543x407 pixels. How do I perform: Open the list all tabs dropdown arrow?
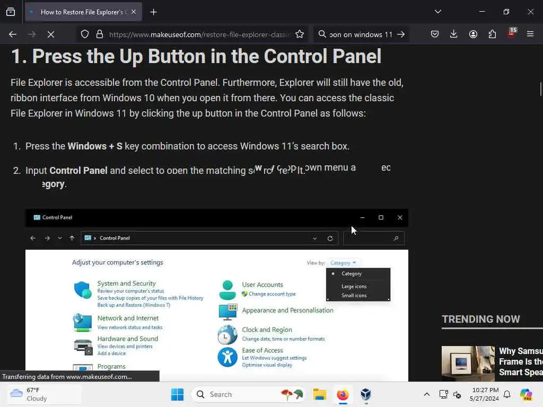pos(437,12)
